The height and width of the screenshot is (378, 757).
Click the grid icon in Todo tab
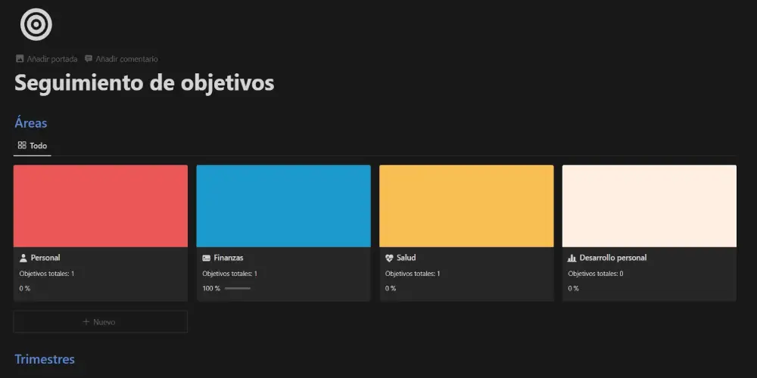22,145
